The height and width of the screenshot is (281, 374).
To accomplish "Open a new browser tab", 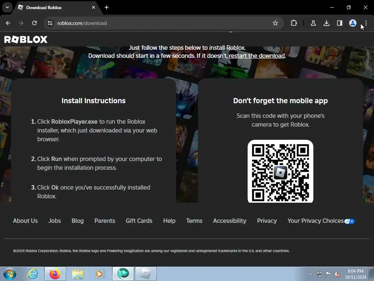I will (107, 7).
